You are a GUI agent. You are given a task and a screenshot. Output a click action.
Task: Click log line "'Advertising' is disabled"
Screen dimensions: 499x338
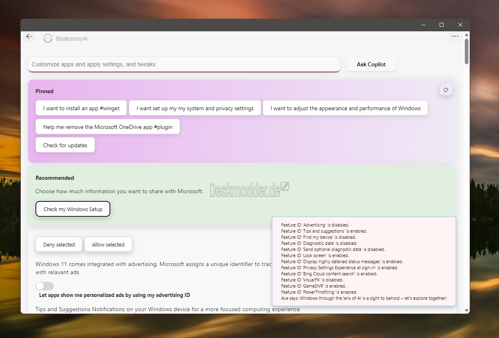[x=315, y=225]
